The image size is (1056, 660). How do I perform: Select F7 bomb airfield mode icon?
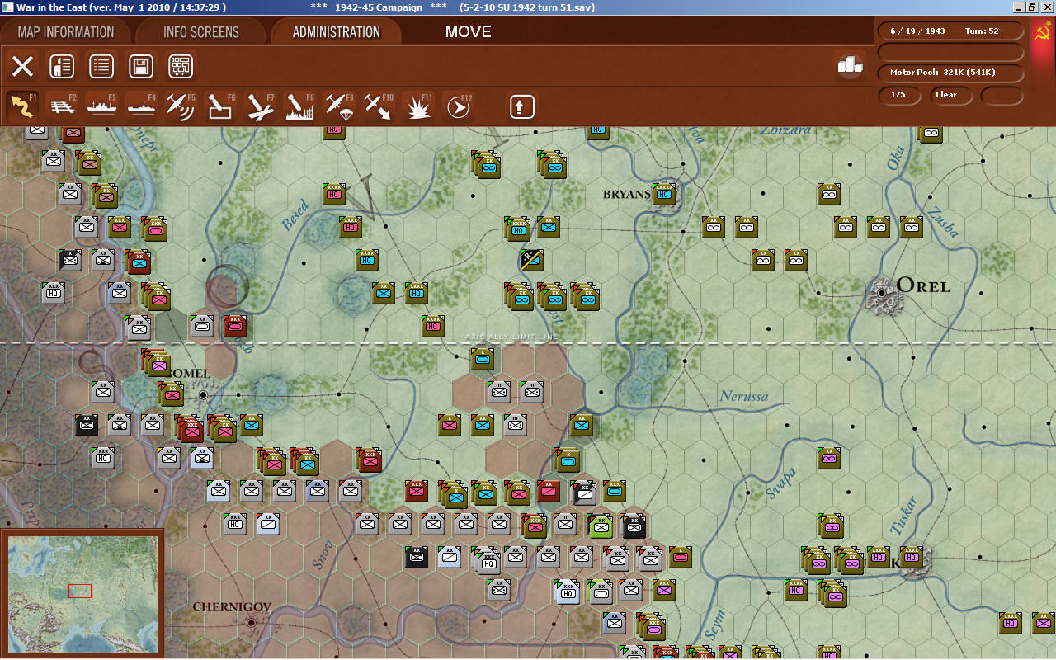point(260,106)
